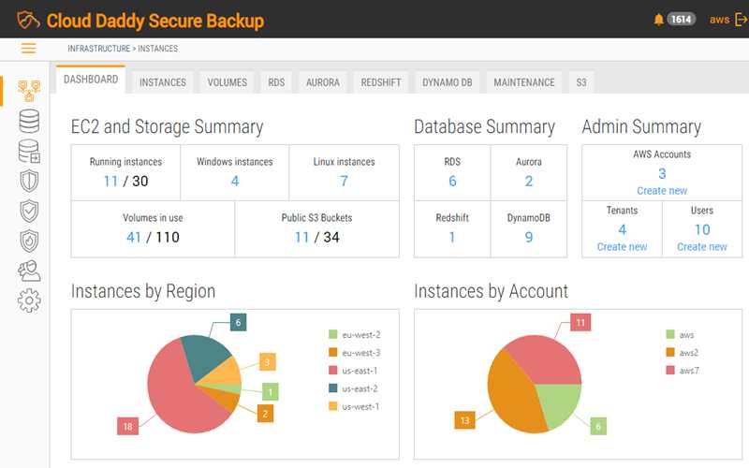Click the RDS count 6
Screen dimensions: 749x468
[452, 182]
